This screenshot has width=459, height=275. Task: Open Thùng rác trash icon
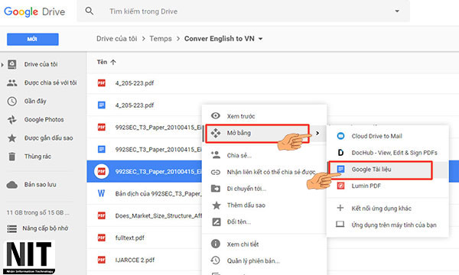point(12,157)
